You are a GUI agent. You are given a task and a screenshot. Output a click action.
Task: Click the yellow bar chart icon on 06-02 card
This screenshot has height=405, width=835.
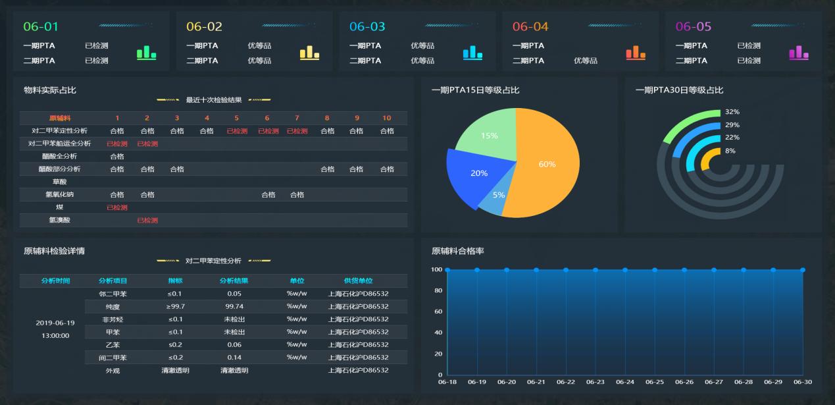coord(309,53)
